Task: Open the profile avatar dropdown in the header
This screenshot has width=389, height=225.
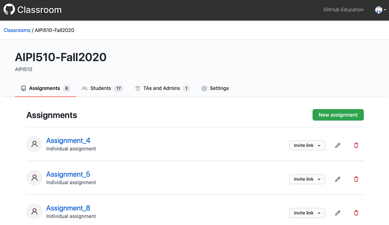Action: tap(380, 10)
